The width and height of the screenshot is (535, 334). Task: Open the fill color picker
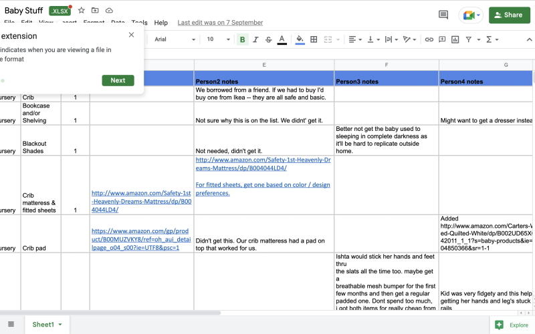(300, 39)
